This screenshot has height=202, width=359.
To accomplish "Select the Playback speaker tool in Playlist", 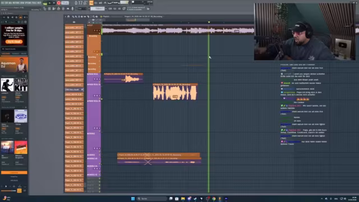I will point(97,16).
